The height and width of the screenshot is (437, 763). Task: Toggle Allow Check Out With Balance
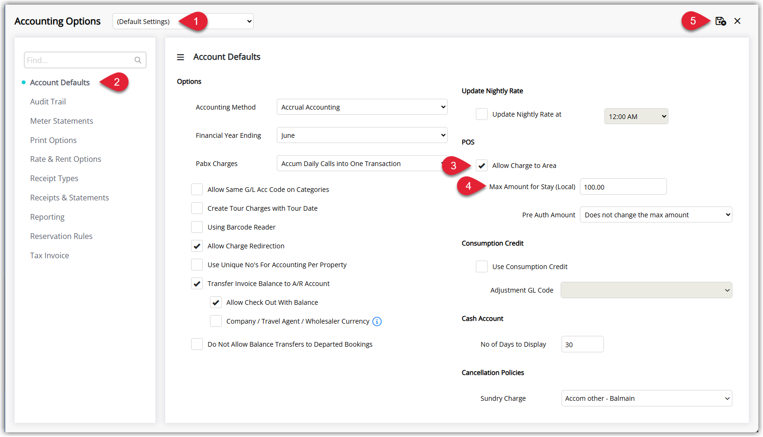[216, 302]
